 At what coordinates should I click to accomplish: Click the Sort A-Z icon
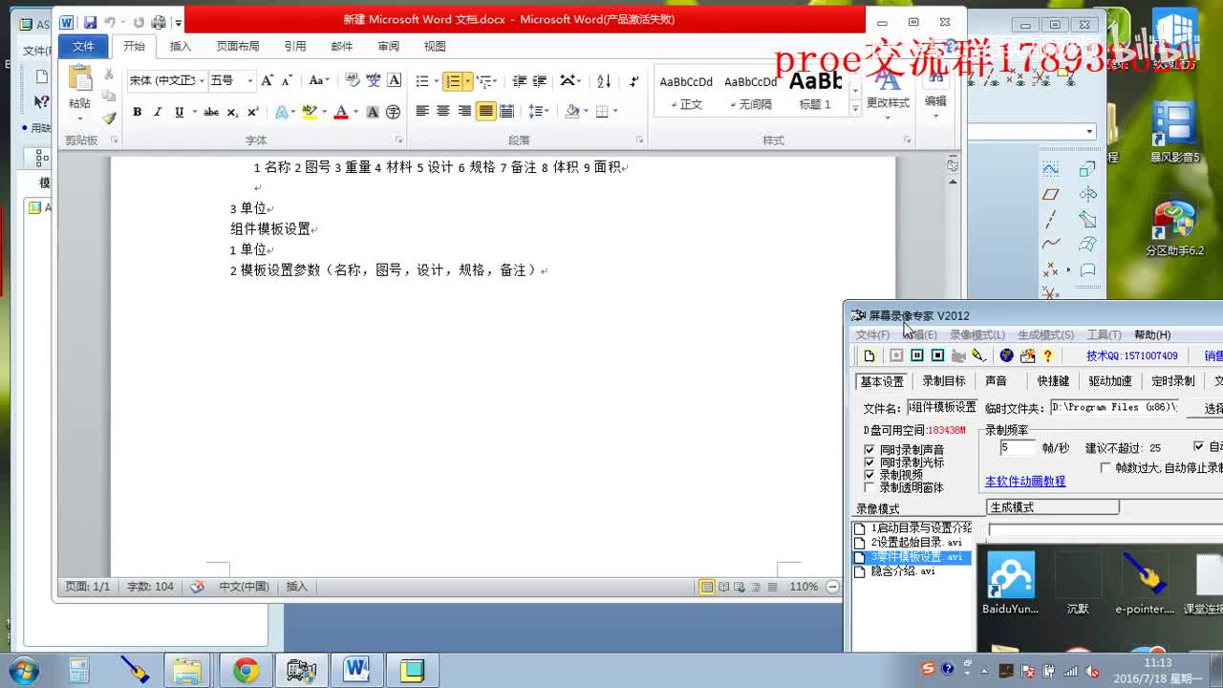click(604, 81)
